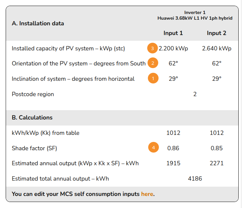
Task: Click the 'Postcode region' row label
Action: click(x=33, y=94)
